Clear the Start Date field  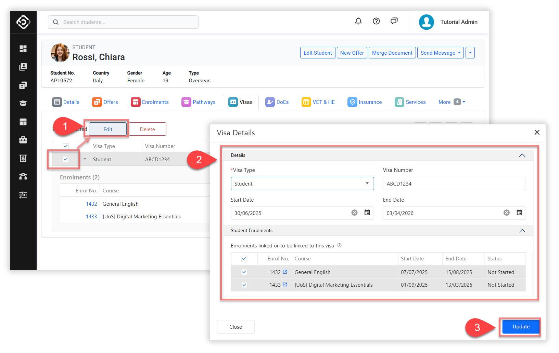pyautogui.click(x=354, y=213)
